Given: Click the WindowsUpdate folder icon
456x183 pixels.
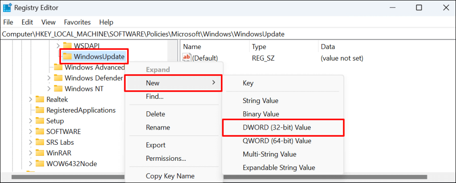Looking at the screenshot, I should point(67,57).
